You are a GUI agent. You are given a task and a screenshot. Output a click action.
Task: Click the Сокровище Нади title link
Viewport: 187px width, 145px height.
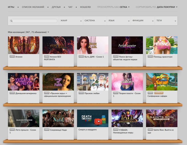click(58, 130)
